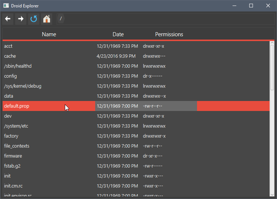The height and width of the screenshot is (199, 277).
Task: Click permissions dr-xr-x--- of firmware
Action: coord(153,156)
